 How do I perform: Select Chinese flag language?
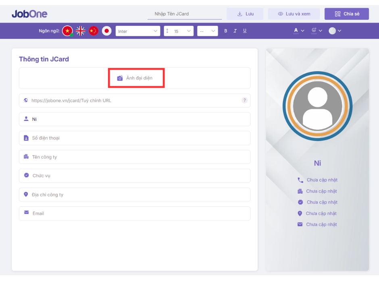tap(94, 31)
